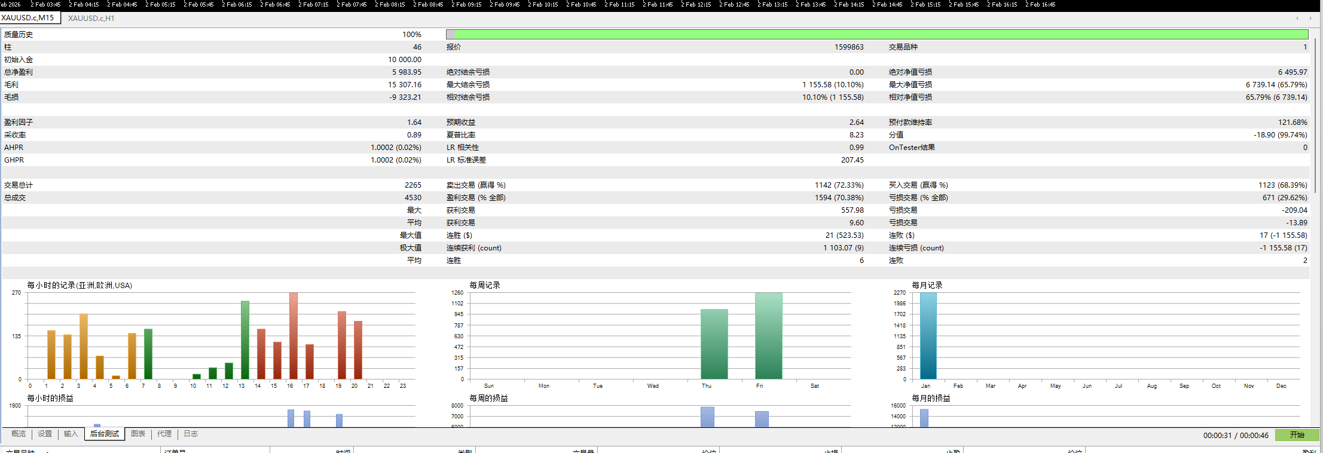
Task: Open the 输入 tab
Action: coord(71,434)
